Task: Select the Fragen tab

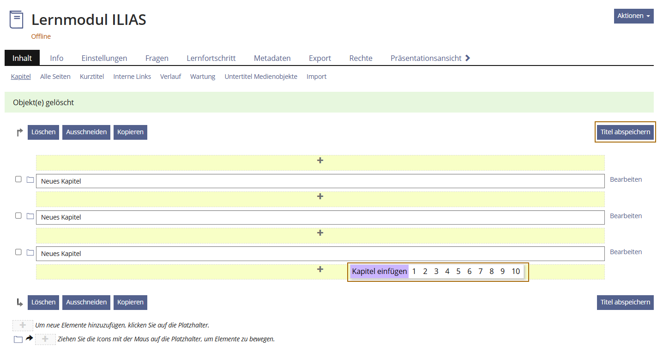Action: [157, 58]
